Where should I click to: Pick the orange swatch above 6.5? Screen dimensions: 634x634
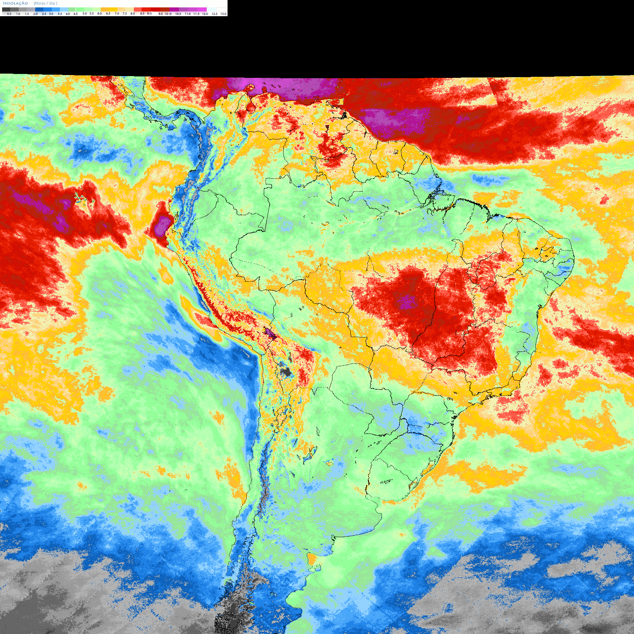(105, 10)
